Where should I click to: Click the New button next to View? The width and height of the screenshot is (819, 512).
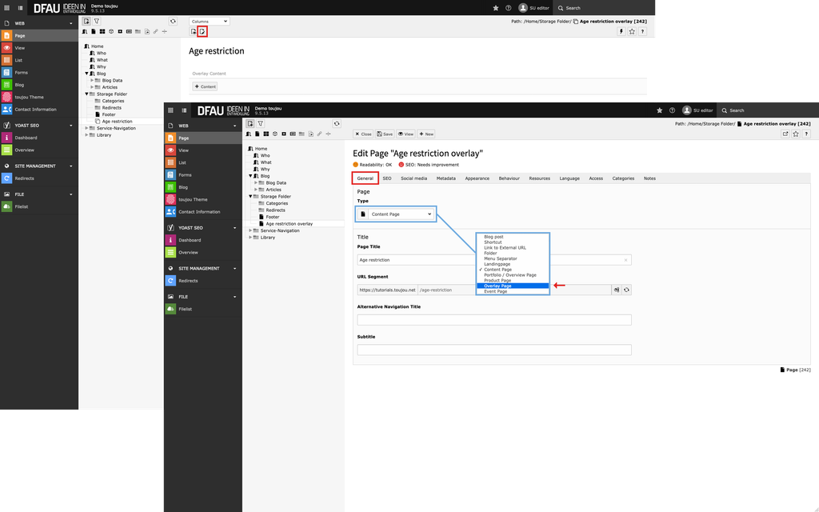tap(426, 134)
